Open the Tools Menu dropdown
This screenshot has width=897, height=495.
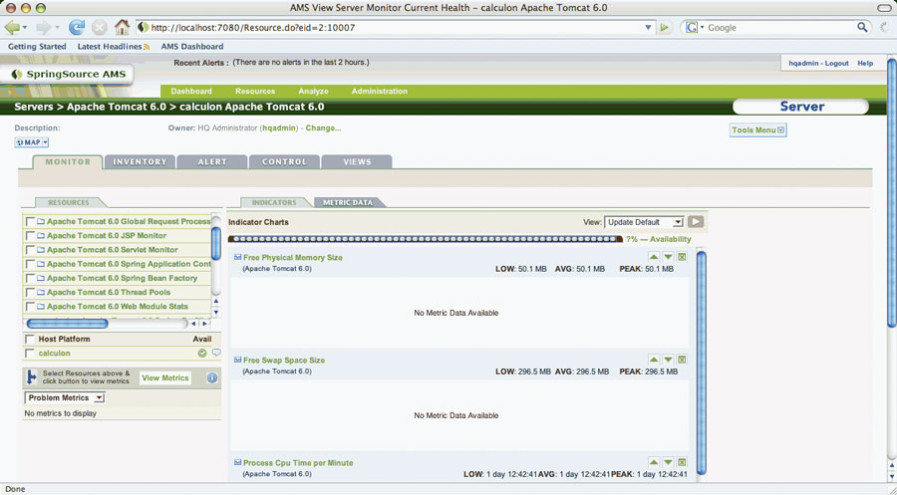758,130
